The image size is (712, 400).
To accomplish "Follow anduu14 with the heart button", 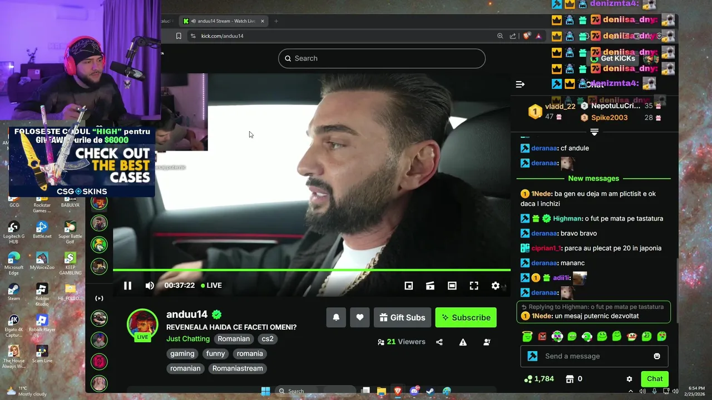I will point(360,317).
